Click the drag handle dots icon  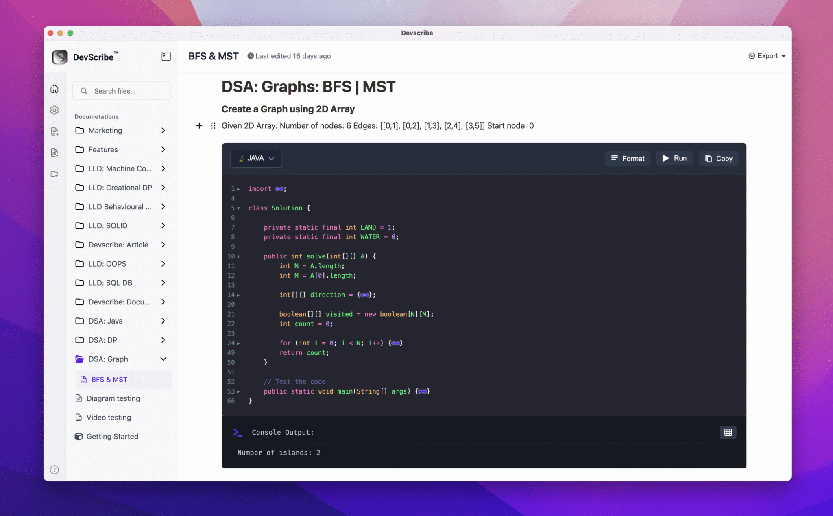tap(213, 126)
